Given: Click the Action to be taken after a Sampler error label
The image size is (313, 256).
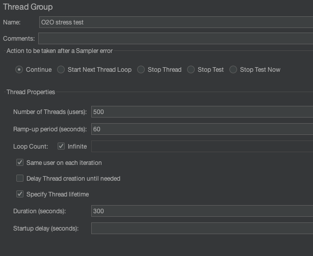Looking at the screenshot, I should coord(60,51).
